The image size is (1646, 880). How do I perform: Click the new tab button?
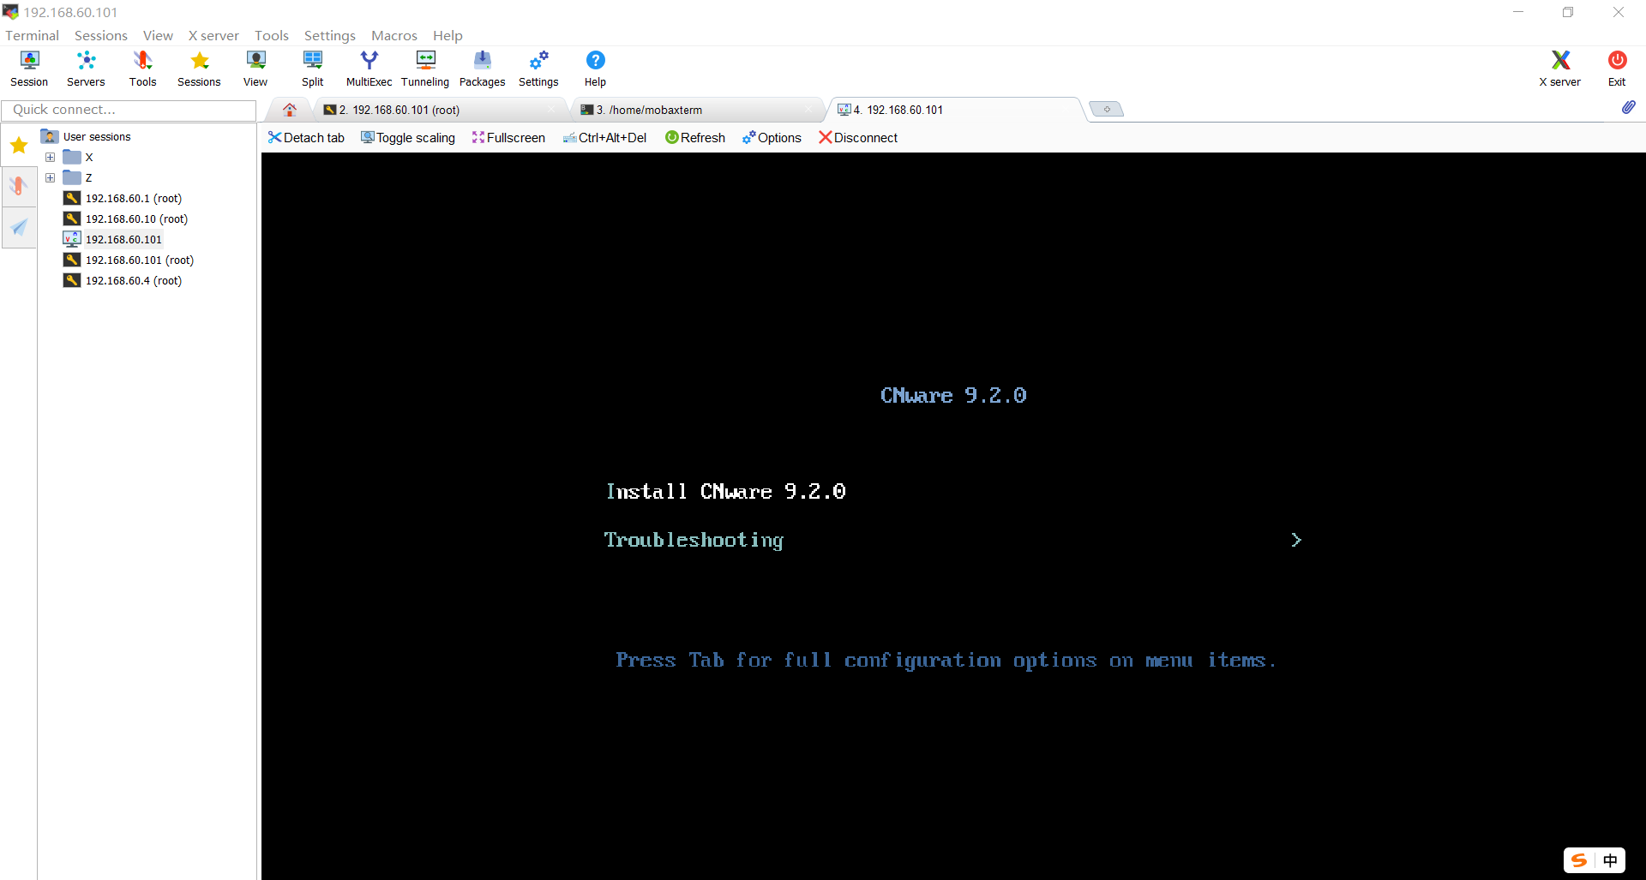(x=1107, y=109)
